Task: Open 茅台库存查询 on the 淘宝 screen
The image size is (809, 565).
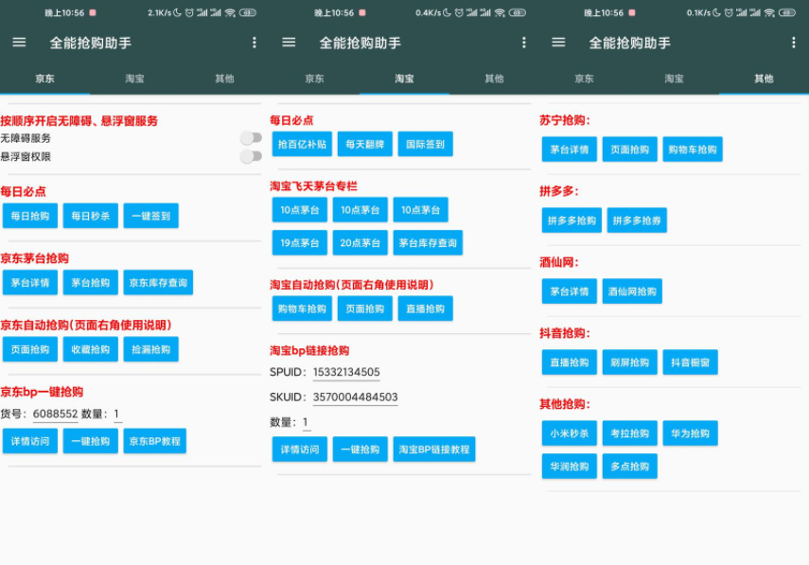Action: click(x=428, y=242)
